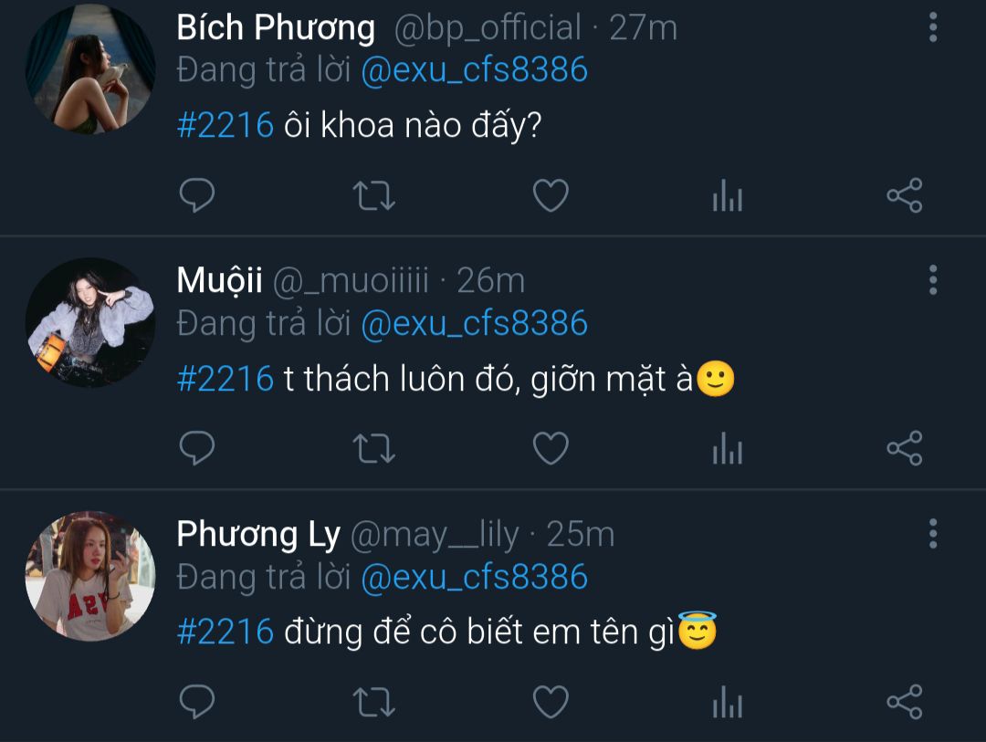Open Phương Ly's profile picture
The image size is (986, 742).
point(89,575)
